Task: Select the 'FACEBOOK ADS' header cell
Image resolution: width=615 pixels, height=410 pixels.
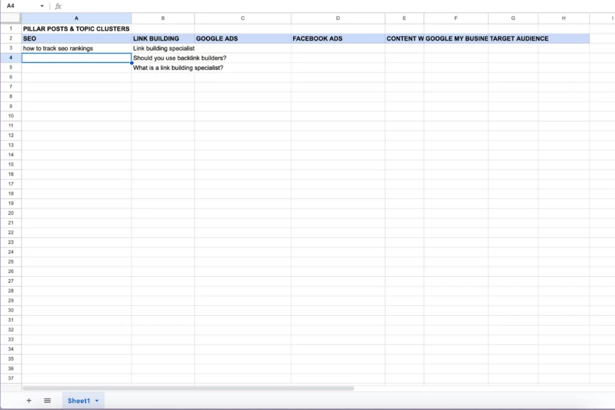Action: click(338, 38)
